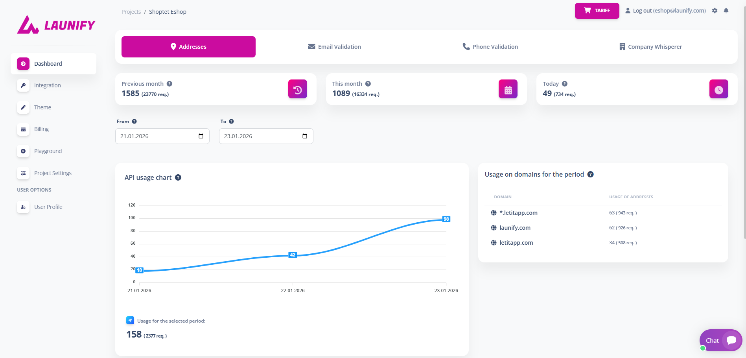Open the Chat widget
This screenshot has height=358, width=746.
tap(720, 340)
